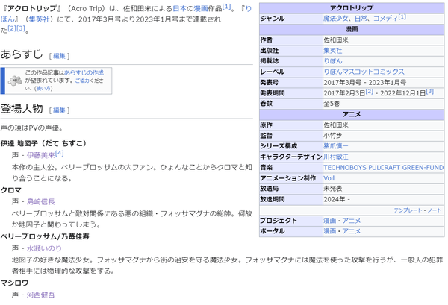
Task: Click the character name マシロウ
Action: pyautogui.click(x=14, y=283)
